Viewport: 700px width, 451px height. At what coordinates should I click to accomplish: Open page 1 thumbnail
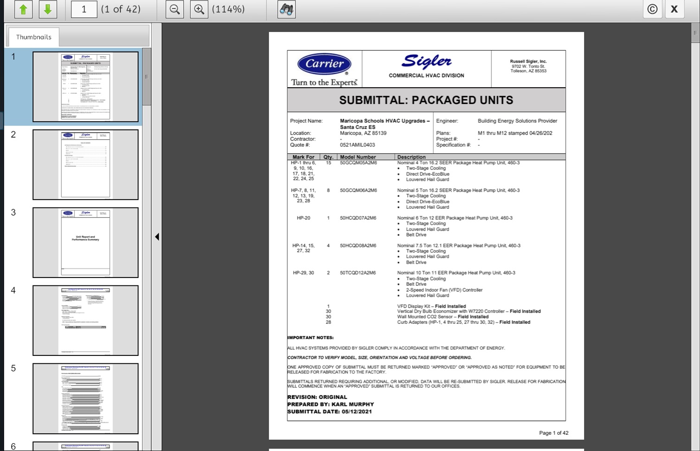(85, 87)
